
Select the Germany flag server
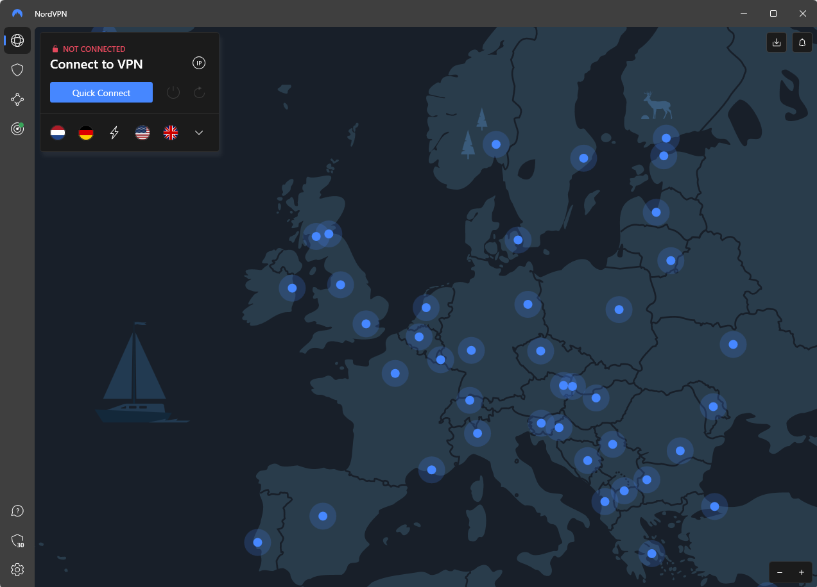pos(86,133)
